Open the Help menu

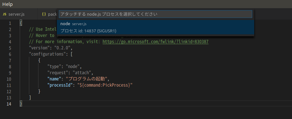(x=8, y=4)
